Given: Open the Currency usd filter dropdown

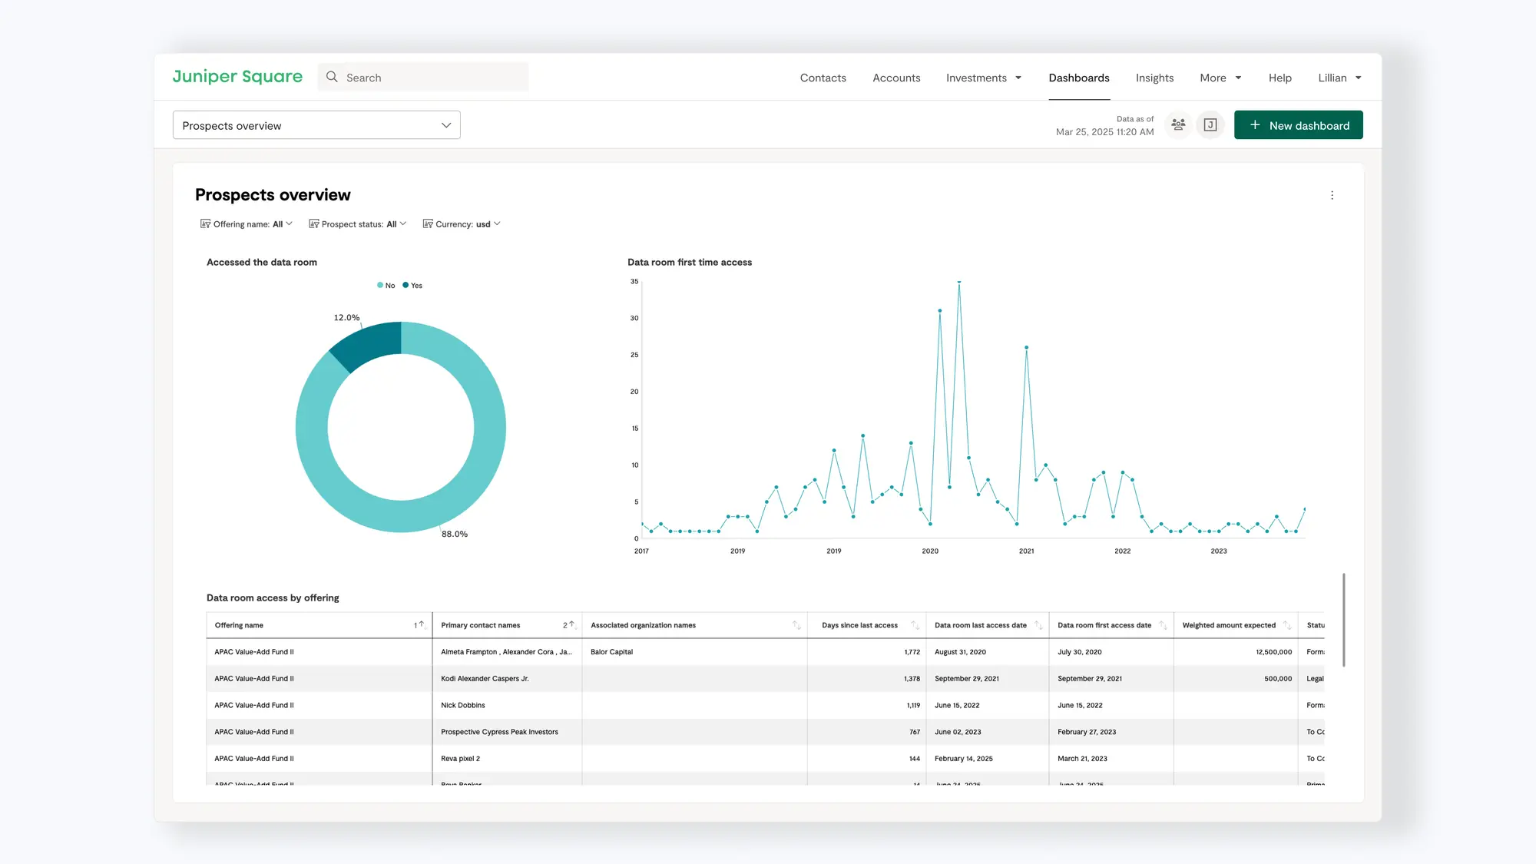Looking at the screenshot, I should pos(462,224).
